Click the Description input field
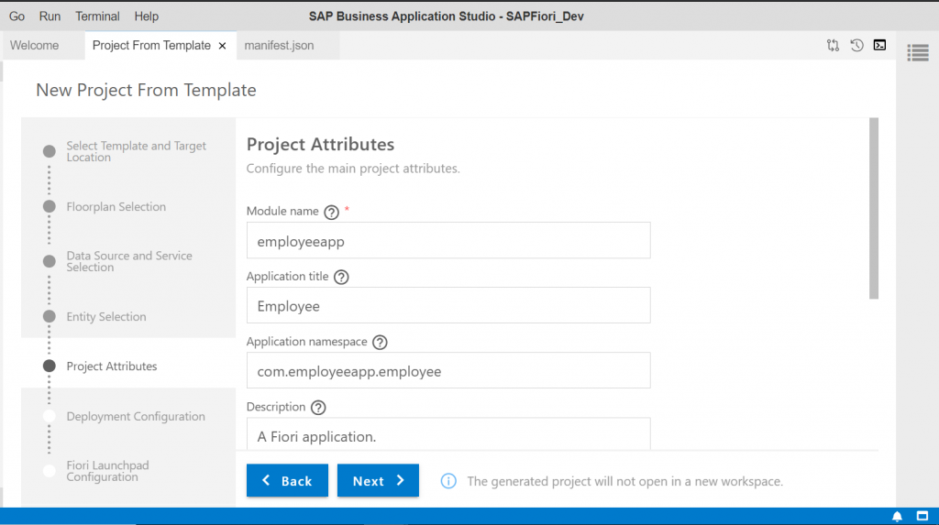The width and height of the screenshot is (939, 525). [448, 434]
